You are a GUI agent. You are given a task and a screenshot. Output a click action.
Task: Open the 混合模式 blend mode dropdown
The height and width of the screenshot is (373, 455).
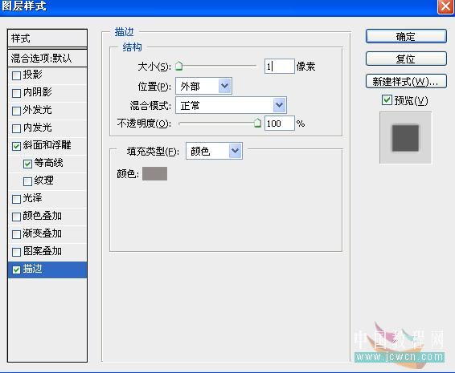tap(231, 105)
